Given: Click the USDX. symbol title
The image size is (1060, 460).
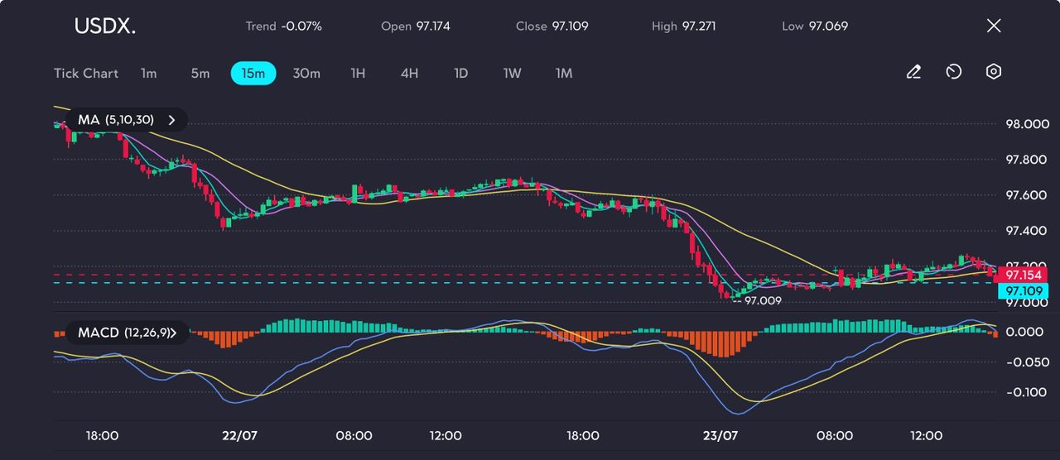Looking at the screenshot, I should click(105, 26).
